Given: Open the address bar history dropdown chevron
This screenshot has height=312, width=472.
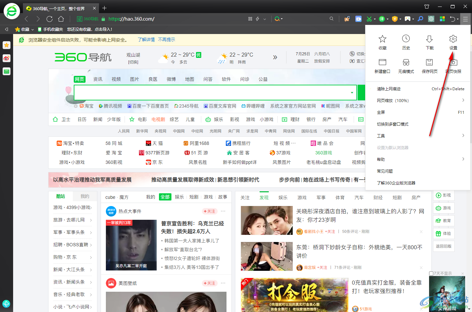Looking at the screenshot, I should [x=265, y=19].
